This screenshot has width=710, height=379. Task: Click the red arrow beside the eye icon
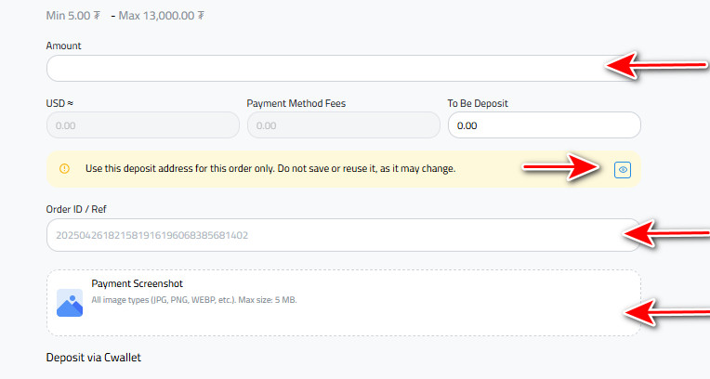click(x=562, y=167)
